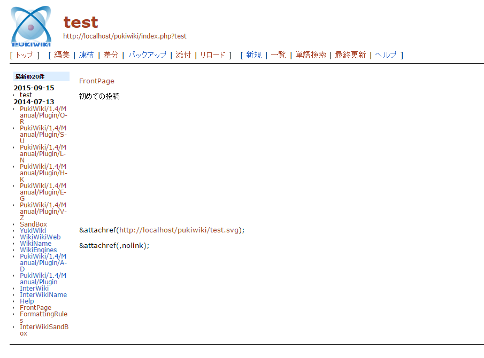Create a new page via 新規
The width and height of the screenshot is (484, 358).
253,55
